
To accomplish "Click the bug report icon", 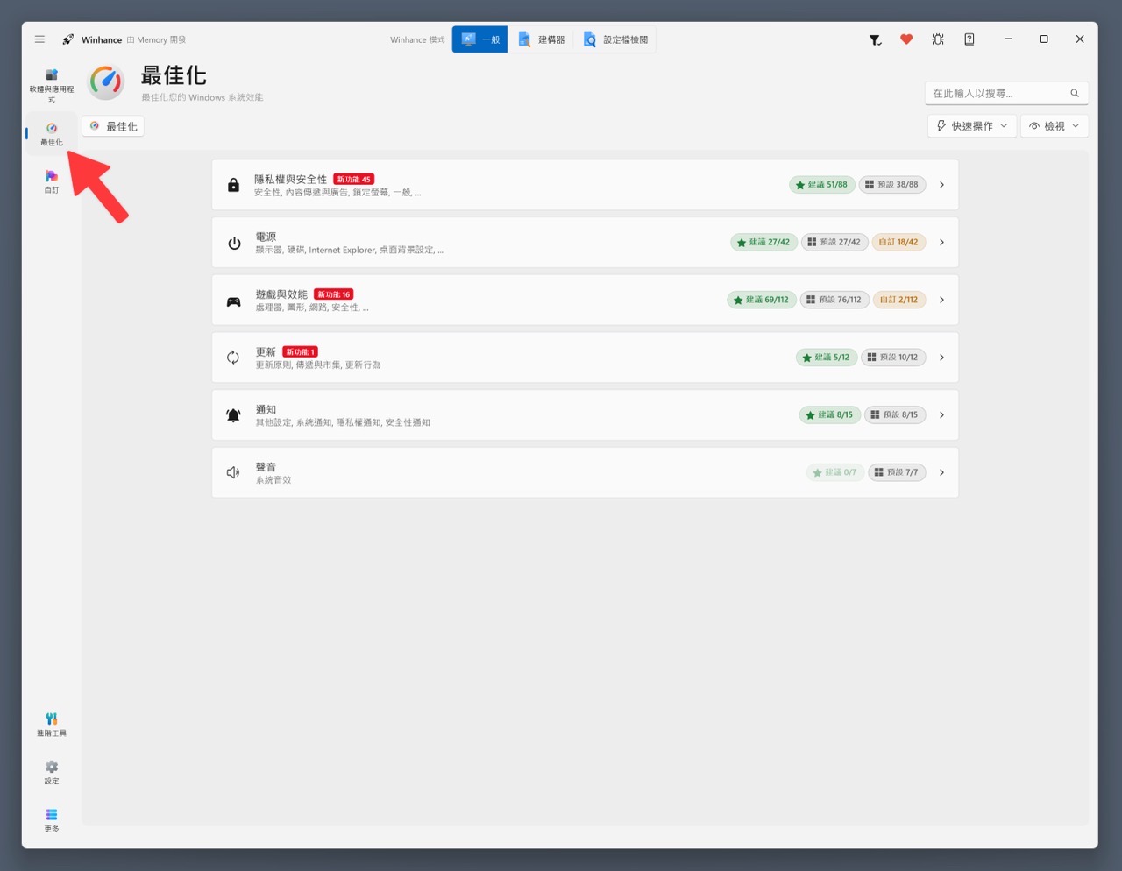I will [938, 39].
